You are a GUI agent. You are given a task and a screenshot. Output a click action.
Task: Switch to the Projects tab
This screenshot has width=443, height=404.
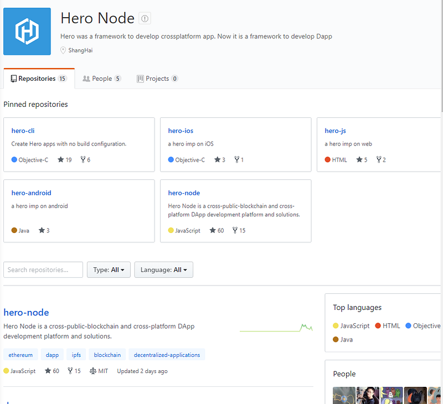pos(157,79)
